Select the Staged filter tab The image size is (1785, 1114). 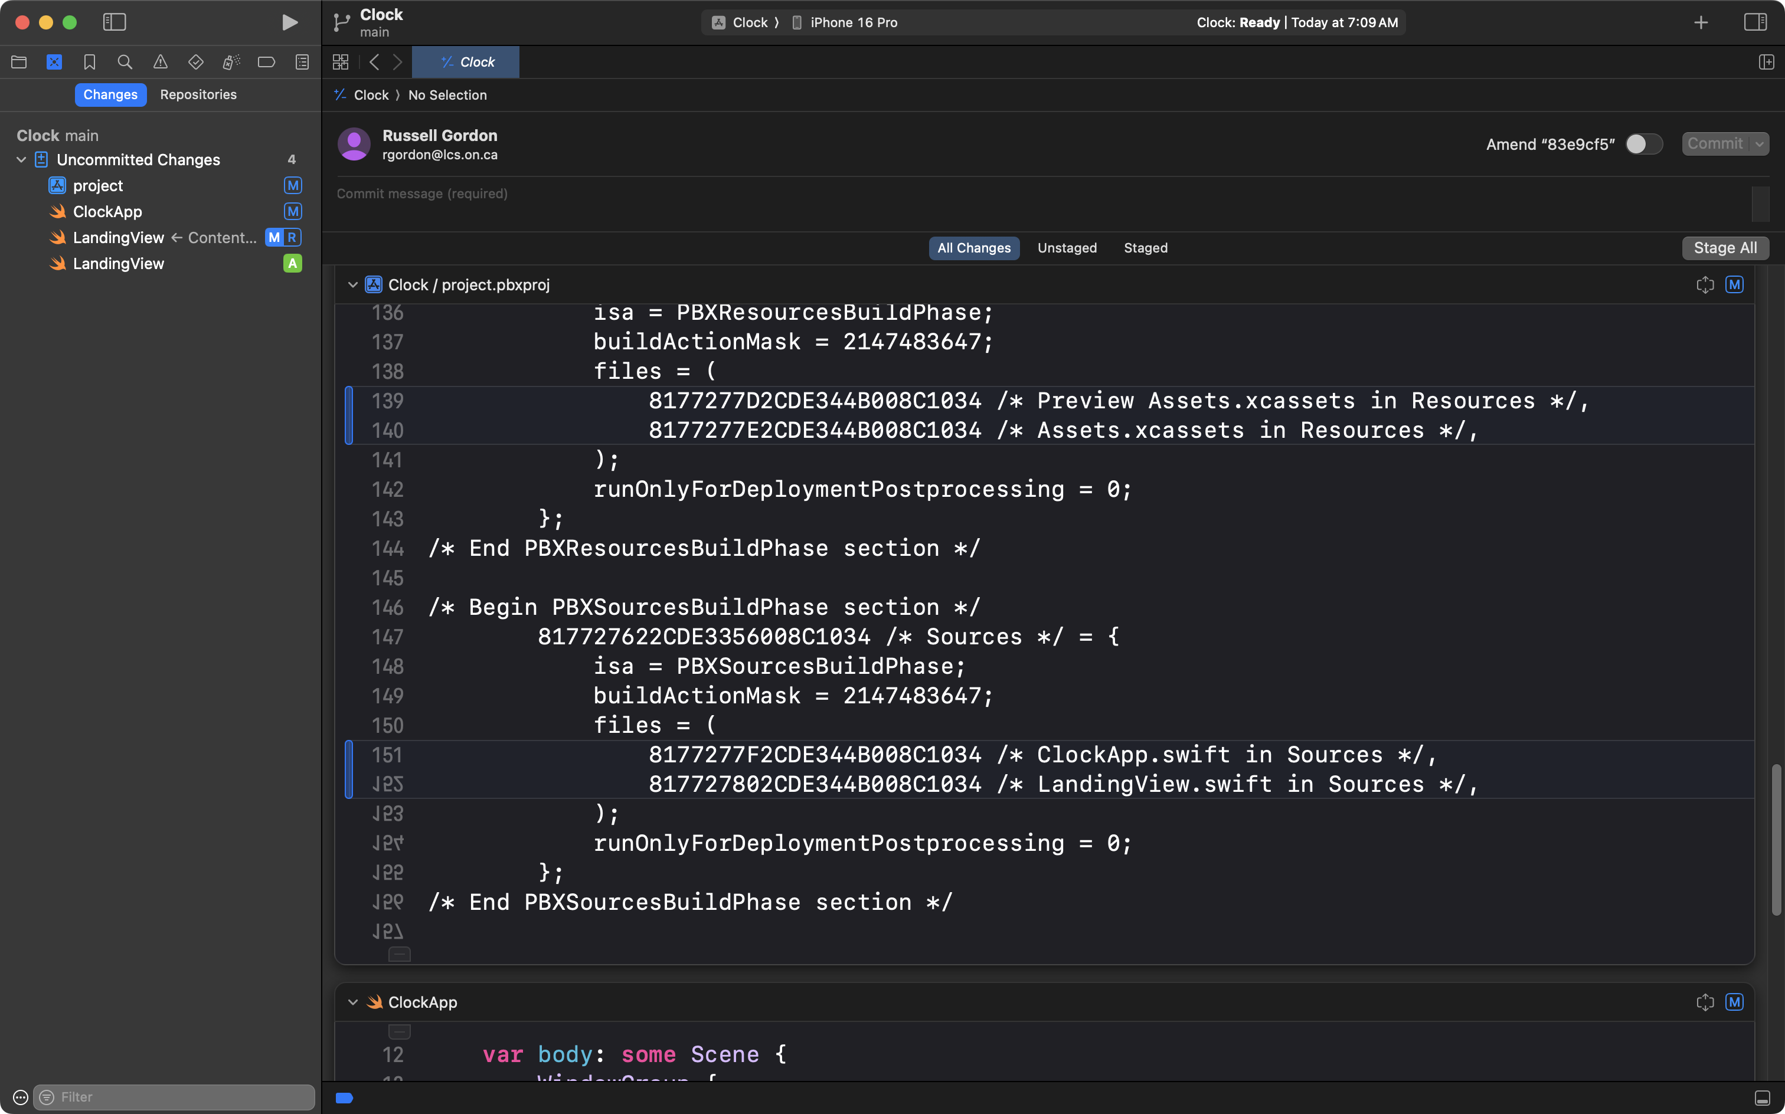[x=1145, y=248]
